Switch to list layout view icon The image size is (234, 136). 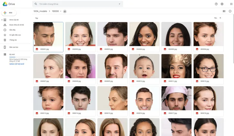tap(224, 11)
